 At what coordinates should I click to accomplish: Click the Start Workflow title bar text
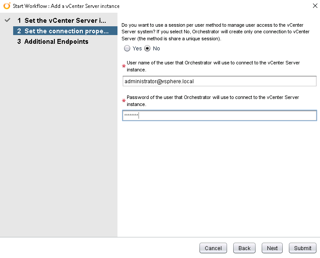66,6
